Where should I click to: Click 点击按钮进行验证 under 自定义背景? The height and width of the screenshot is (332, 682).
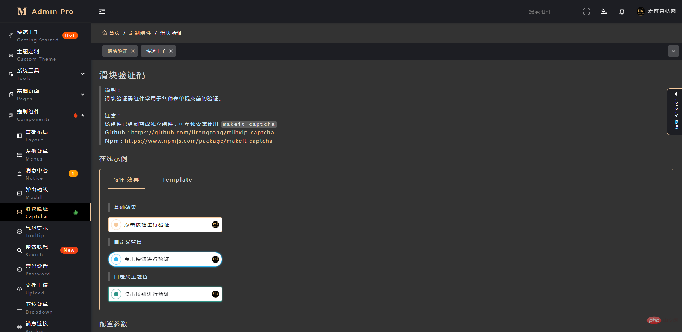[x=147, y=259]
